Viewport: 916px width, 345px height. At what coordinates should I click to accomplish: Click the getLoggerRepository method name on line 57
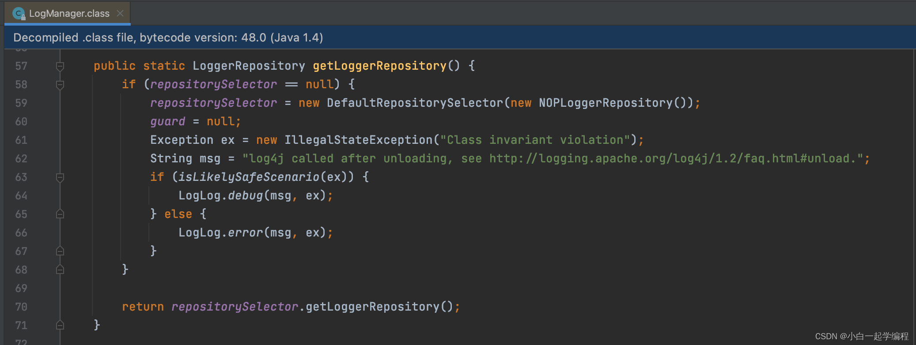[380, 66]
